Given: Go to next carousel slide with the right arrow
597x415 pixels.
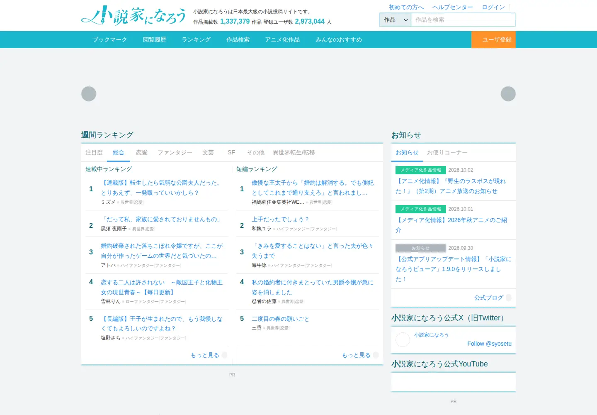Looking at the screenshot, I should 508,94.
